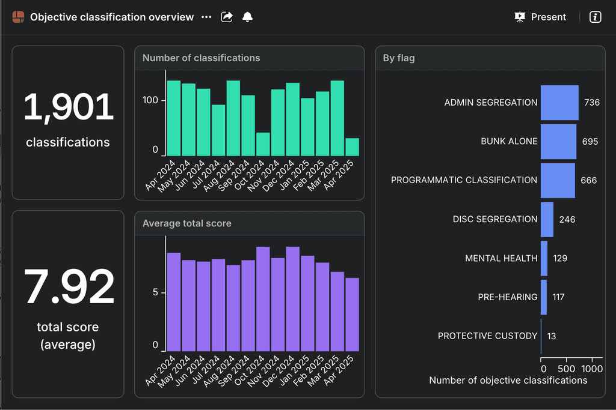Viewport: 616px width, 410px height.
Task: Select the 7.92 total score card
Action: (x=68, y=304)
